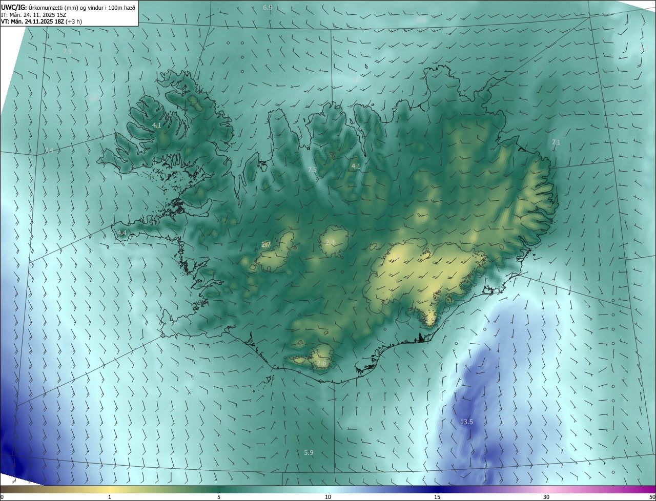
Task: Click the 5.9 value south of Iceland
Action: coord(309,452)
